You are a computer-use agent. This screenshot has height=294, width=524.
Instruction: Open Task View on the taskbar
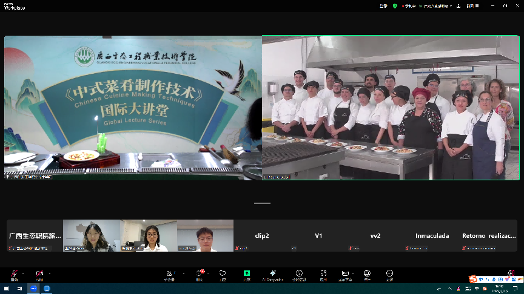(x=20, y=289)
